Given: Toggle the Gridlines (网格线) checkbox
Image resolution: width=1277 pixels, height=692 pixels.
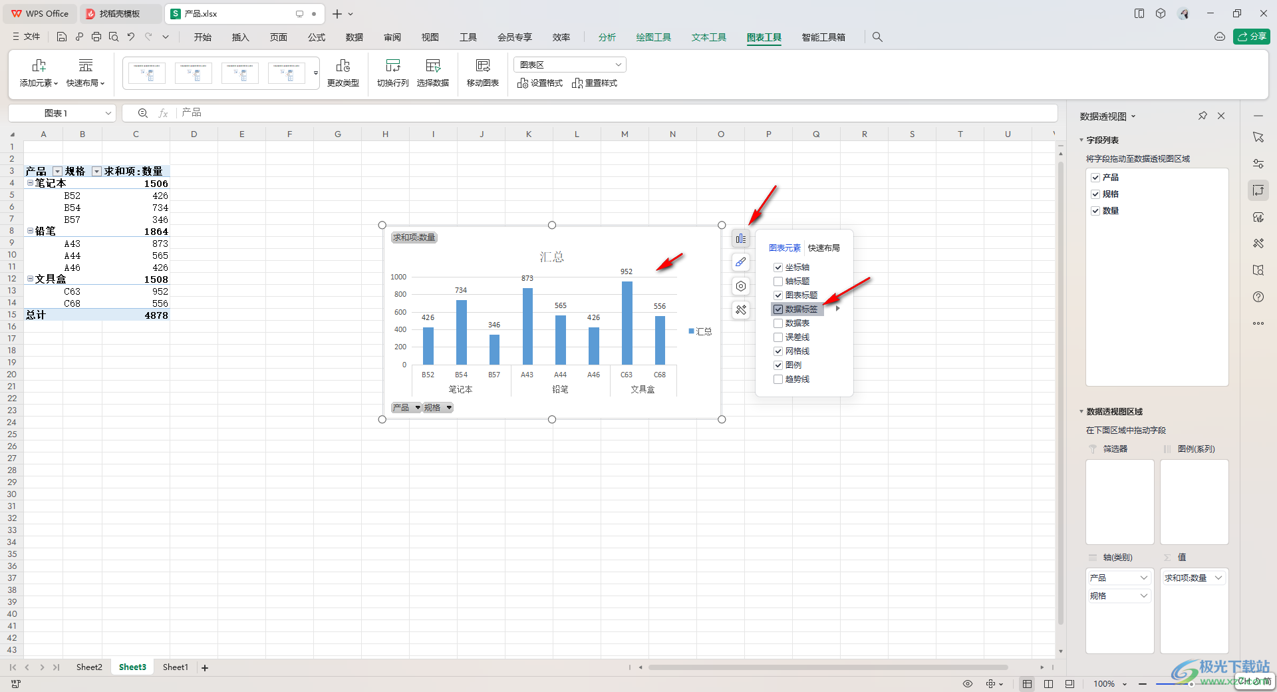Looking at the screenshot, I should (778, 351).
